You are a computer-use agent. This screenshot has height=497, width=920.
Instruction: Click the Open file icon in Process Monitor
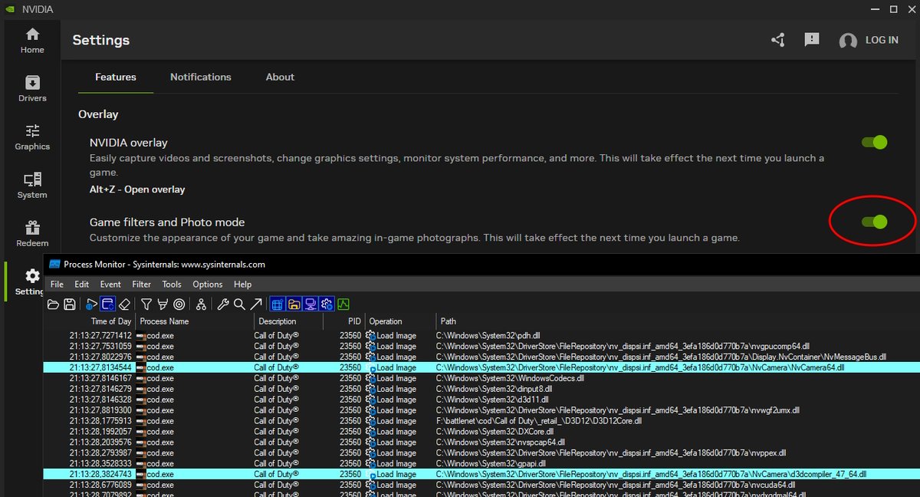54,304
